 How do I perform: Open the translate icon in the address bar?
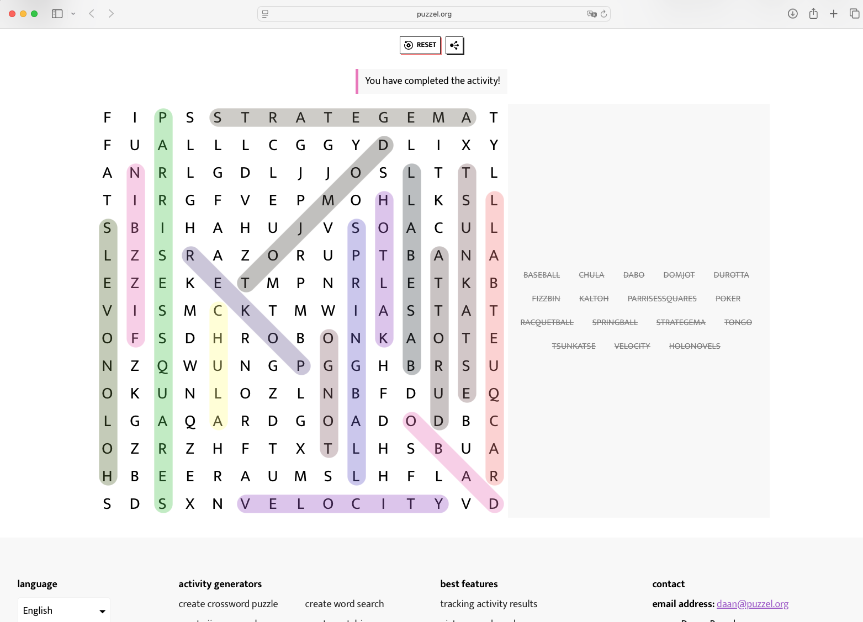(591, 14)
